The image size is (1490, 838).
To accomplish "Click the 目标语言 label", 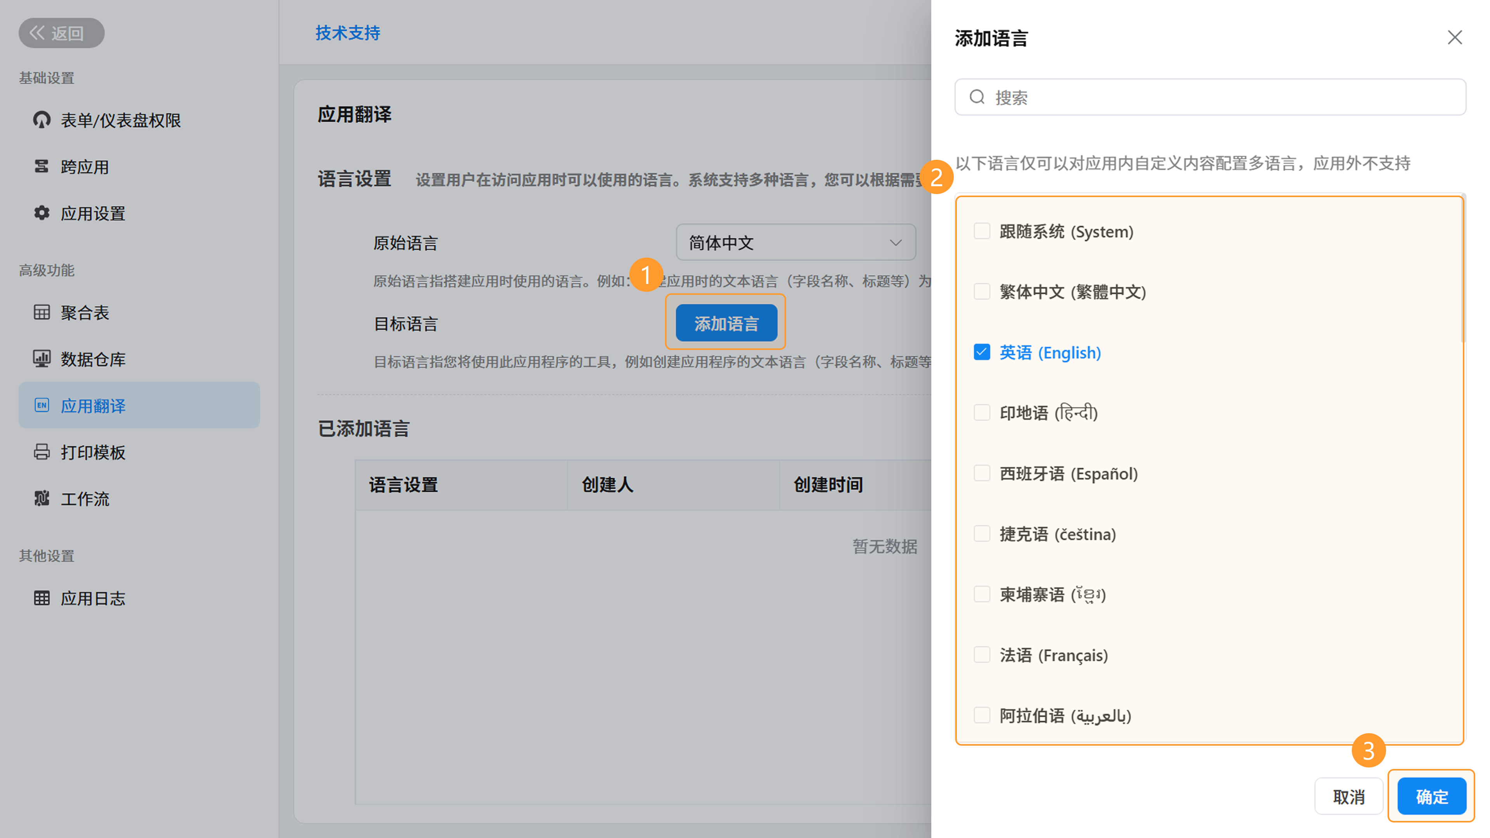I will tap(405, 324).
